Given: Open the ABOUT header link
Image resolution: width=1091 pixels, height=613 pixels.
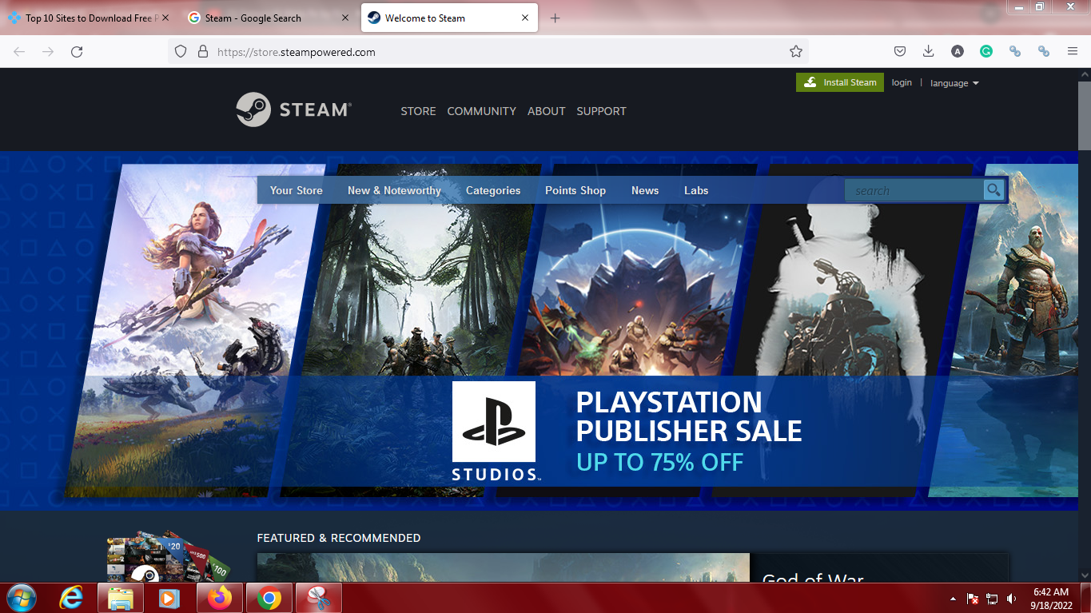Looking at the screenshot, I should 546,111.
